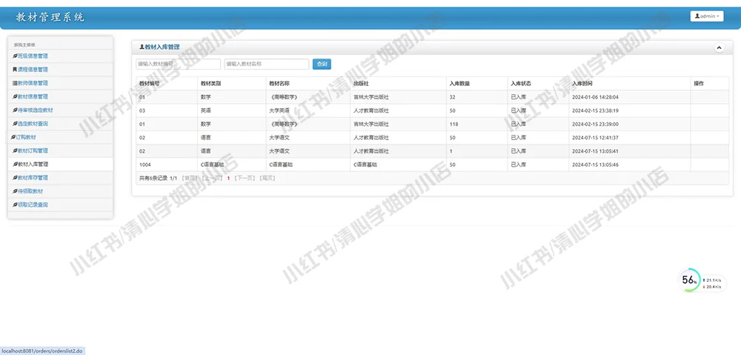This screenshot has width=741, height=355.
Task: Click 《高等数学》 in the quantity 118 row
Action: click(283, 124)
